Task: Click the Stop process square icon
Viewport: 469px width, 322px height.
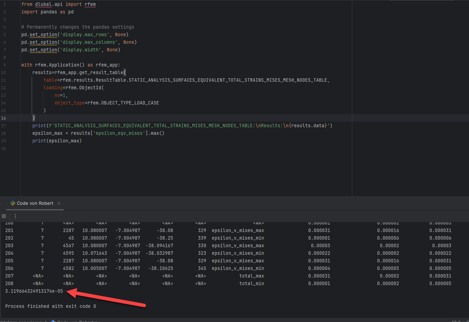Action: pyautogui.click(x=4, y=216)
